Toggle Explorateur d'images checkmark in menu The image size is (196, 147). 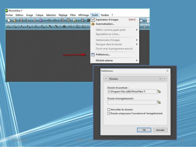[x=93, y=20]
